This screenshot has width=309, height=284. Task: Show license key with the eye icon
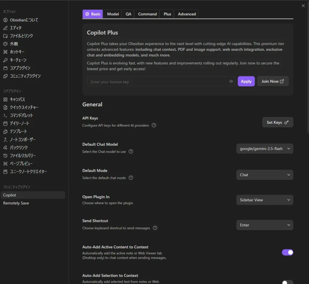click(231, 81)
